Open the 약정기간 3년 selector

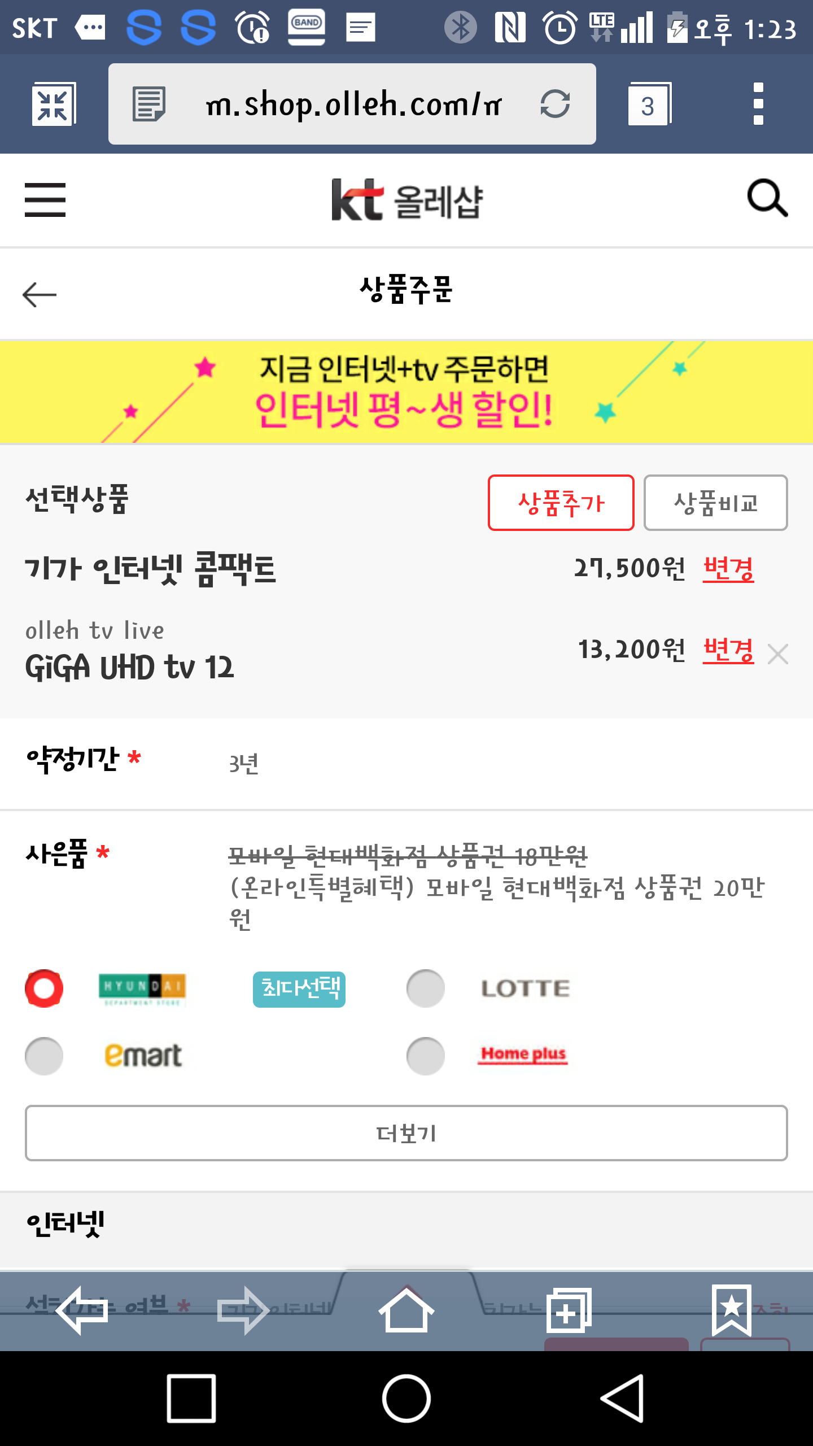[x=244, y=764]
